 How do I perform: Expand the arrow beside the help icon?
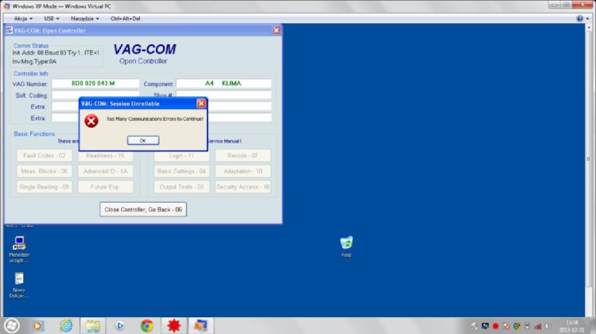tap(588, 18)
